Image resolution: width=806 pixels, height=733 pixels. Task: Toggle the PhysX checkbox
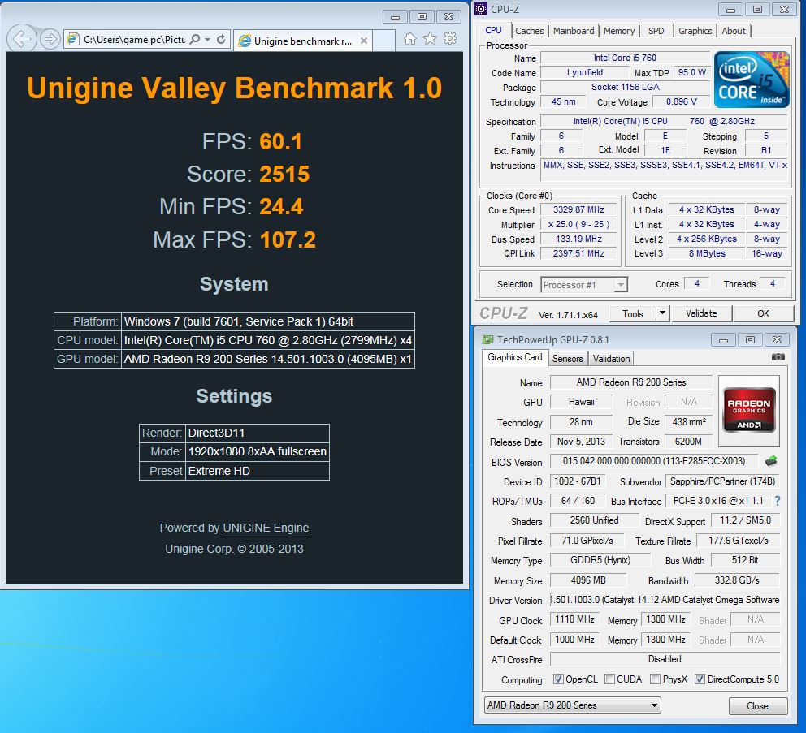pos(655,679)
